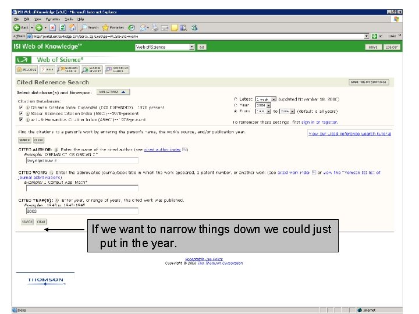Click the top SEARCH button above Cited Author

(x=24, y=140)
